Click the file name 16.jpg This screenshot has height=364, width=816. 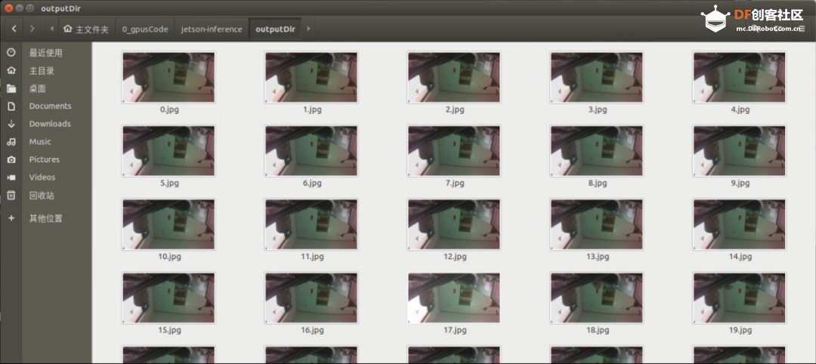(x=312, y=330)
